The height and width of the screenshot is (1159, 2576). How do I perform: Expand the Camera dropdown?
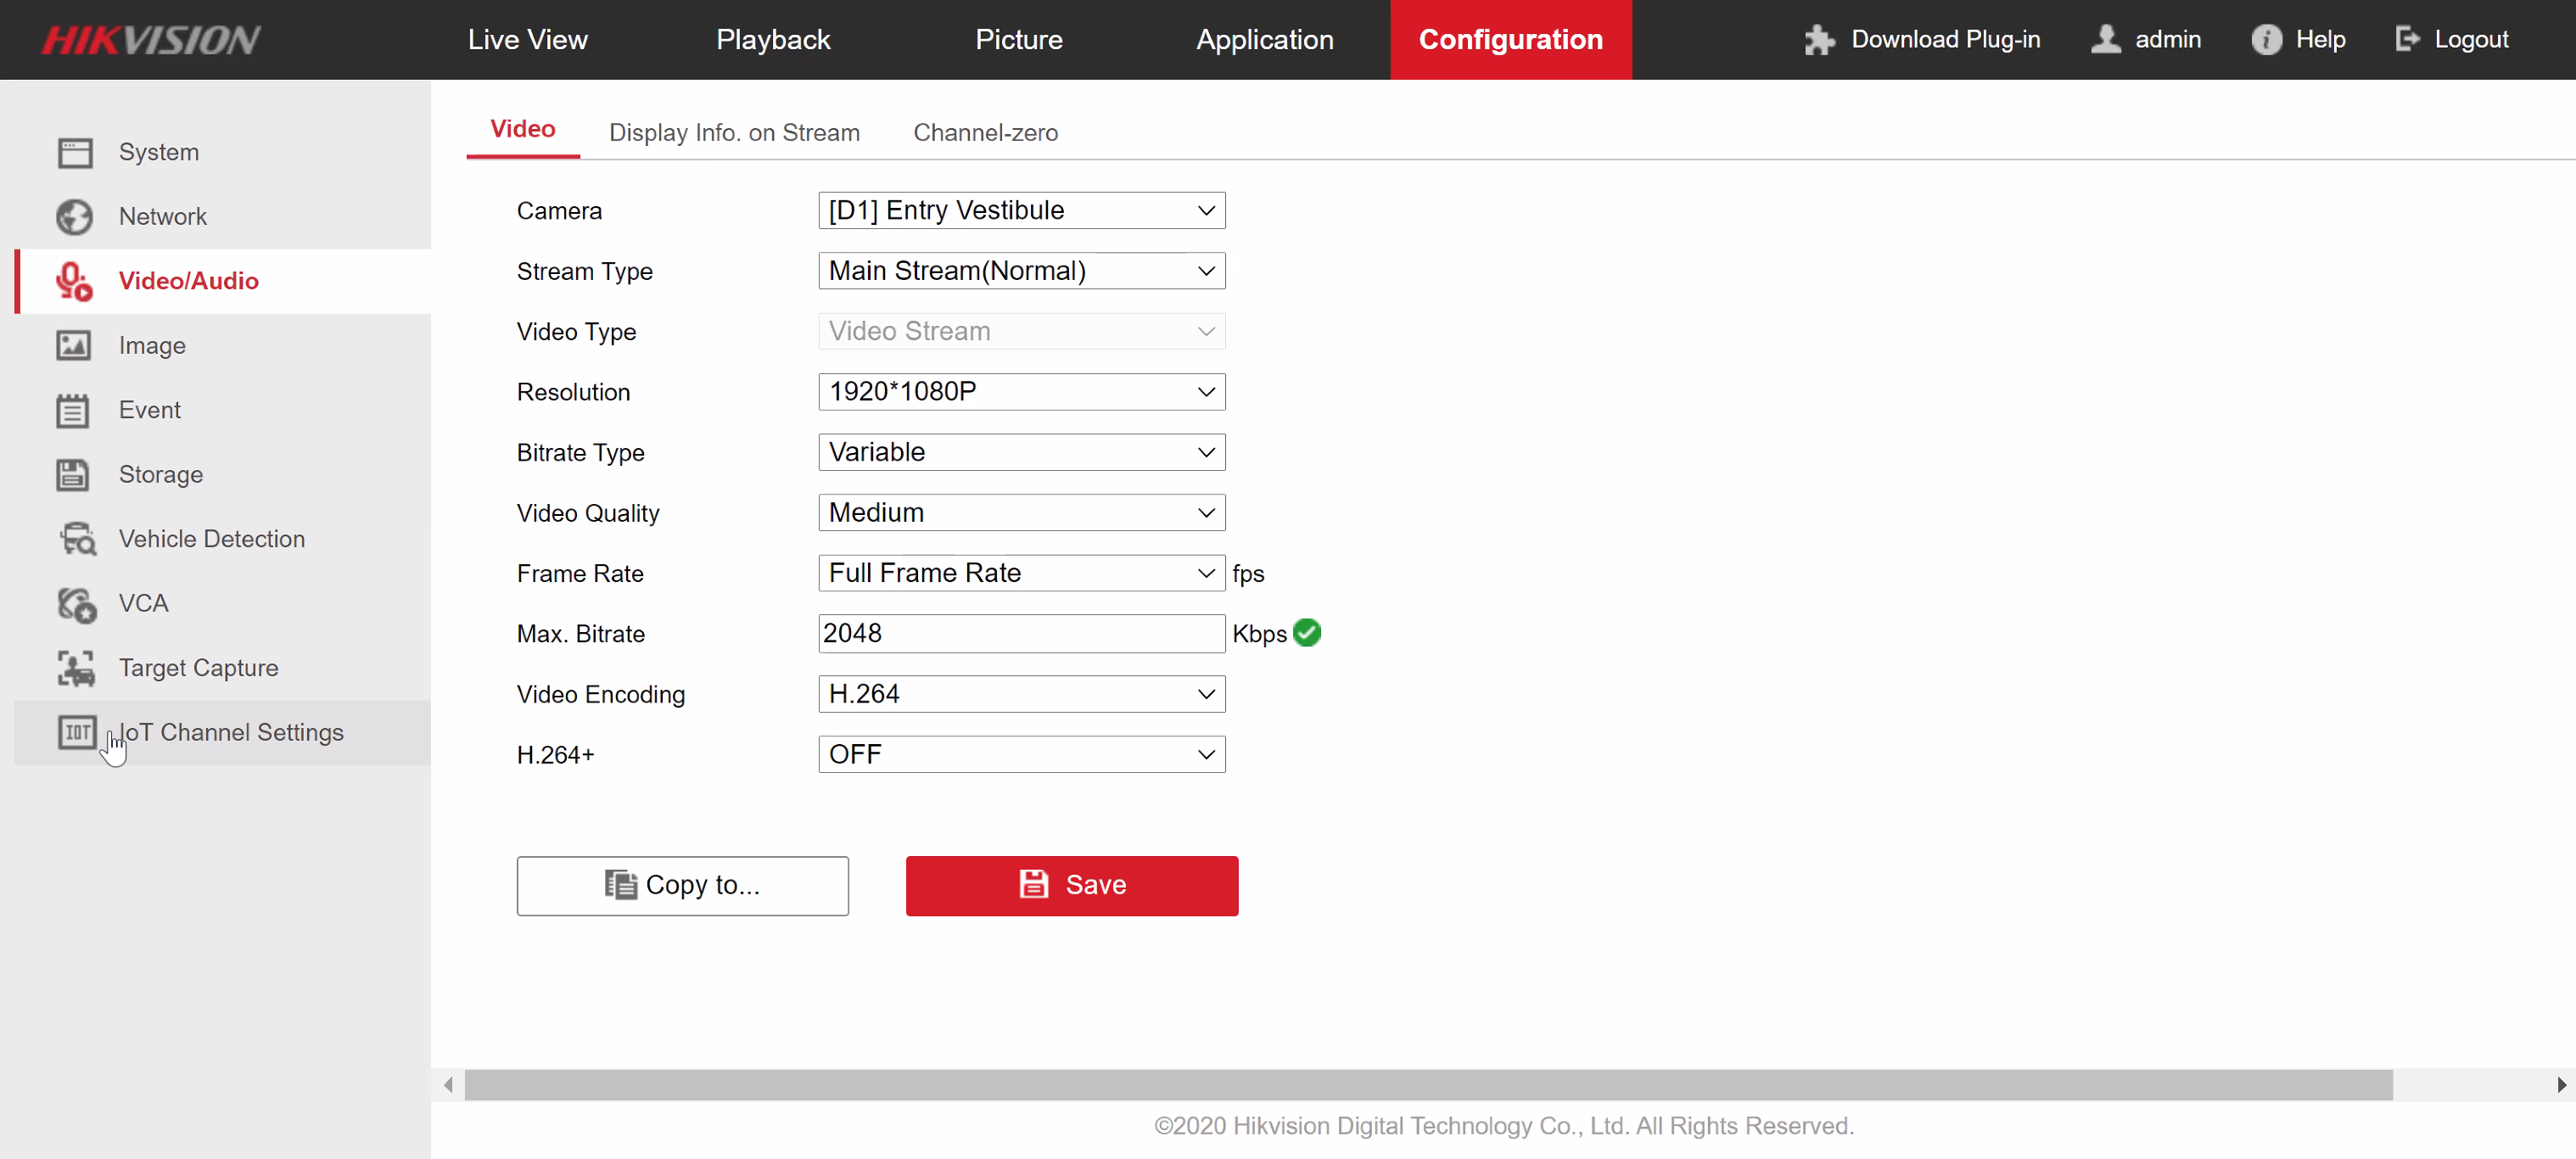click(1020, 211)
